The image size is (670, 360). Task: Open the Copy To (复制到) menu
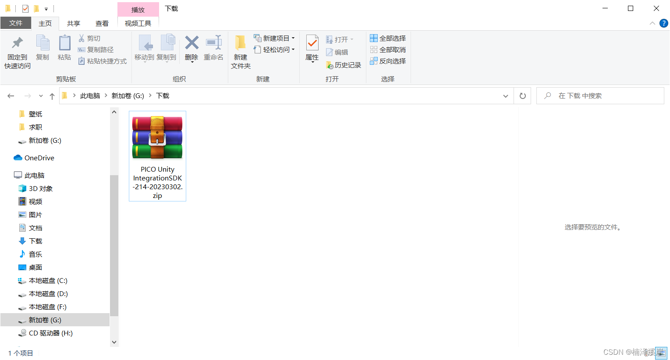167,48
